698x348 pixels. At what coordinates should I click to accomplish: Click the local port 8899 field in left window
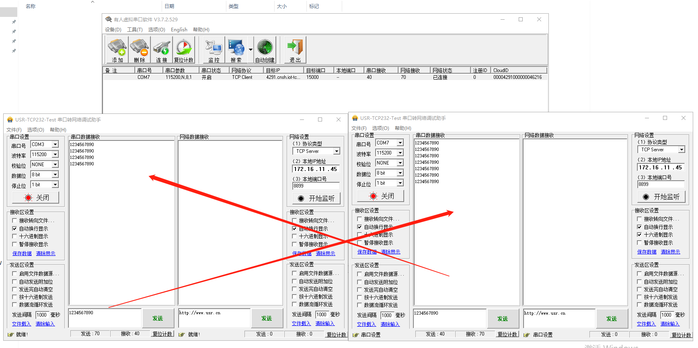point(316,186)
